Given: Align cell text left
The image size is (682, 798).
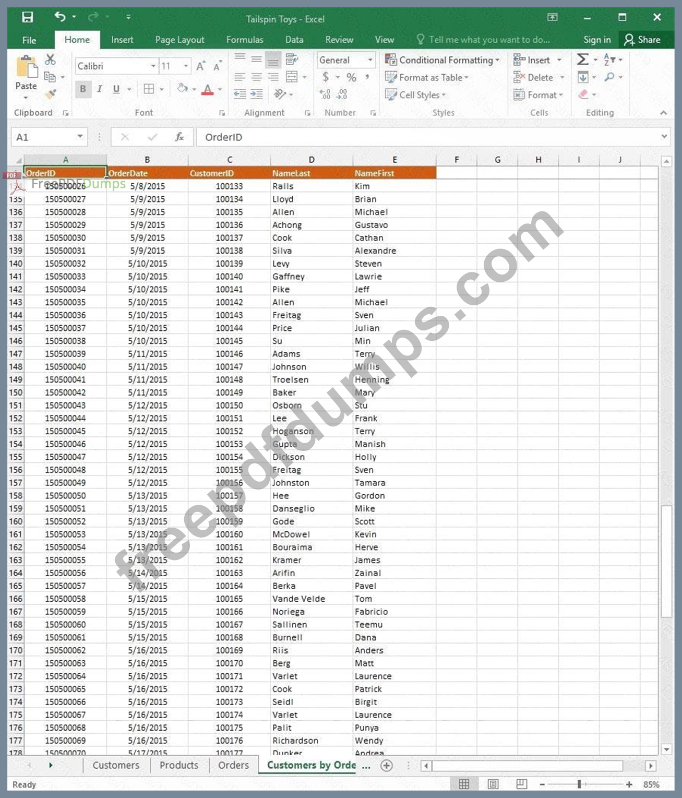Looking at the screenshot, I should 240,77.
